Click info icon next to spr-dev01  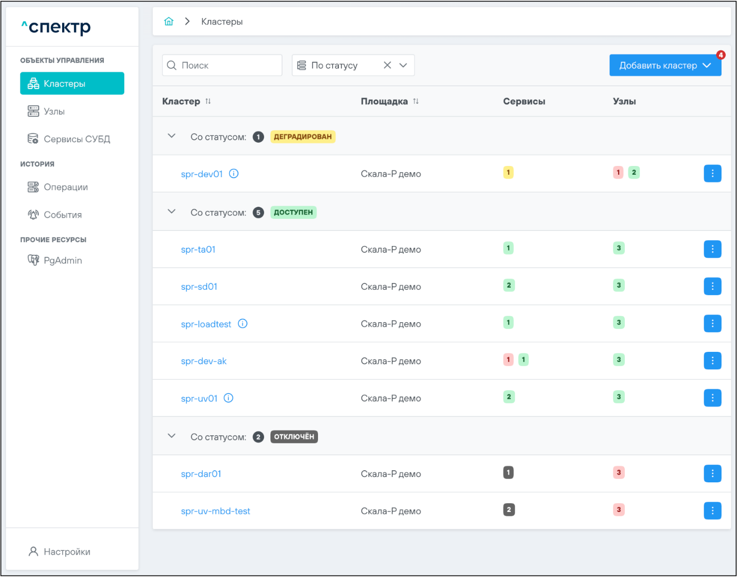coord(234,174)
